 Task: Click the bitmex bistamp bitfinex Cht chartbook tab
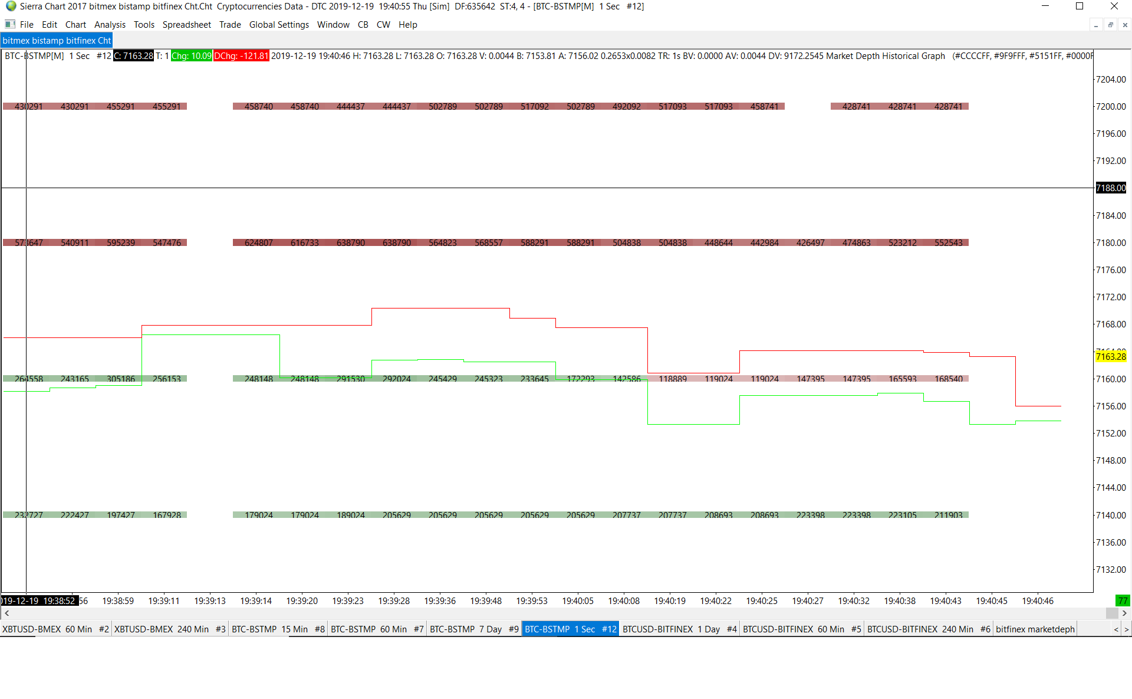57,41
